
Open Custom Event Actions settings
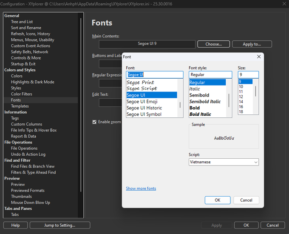(x=31, y=46)
